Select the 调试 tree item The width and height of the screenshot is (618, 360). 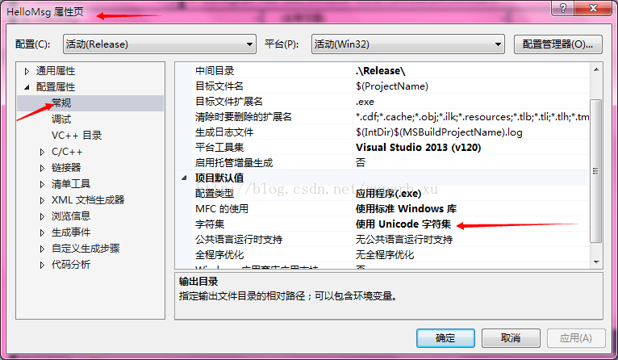61,119
